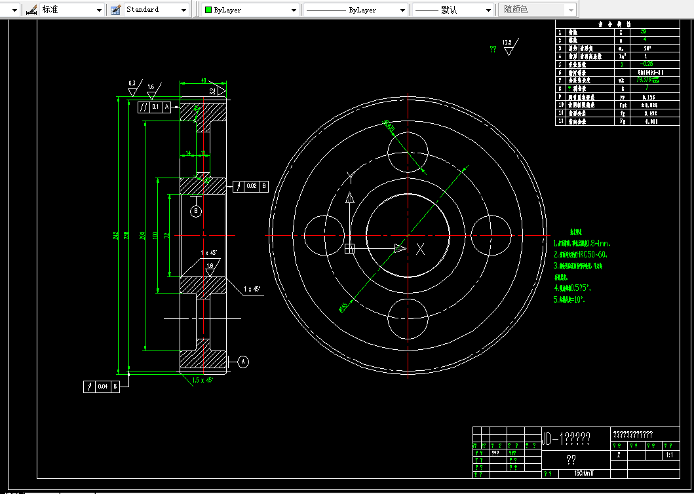The height and width of the screenshot is (494, 694).
Task: Click the dimension style manager icon
Action: point(31,9)
